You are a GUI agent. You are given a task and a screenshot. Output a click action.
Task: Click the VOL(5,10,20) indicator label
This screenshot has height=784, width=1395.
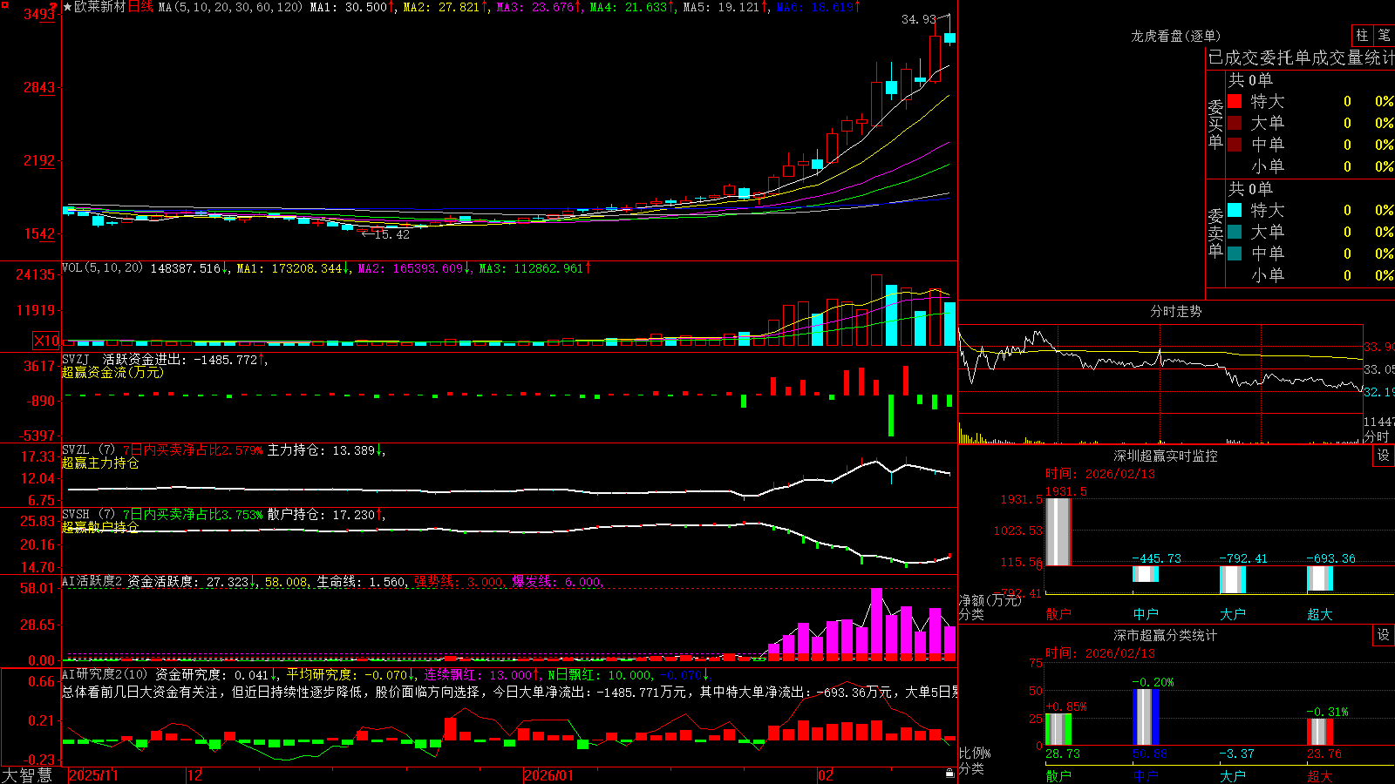tap(102, 268)
